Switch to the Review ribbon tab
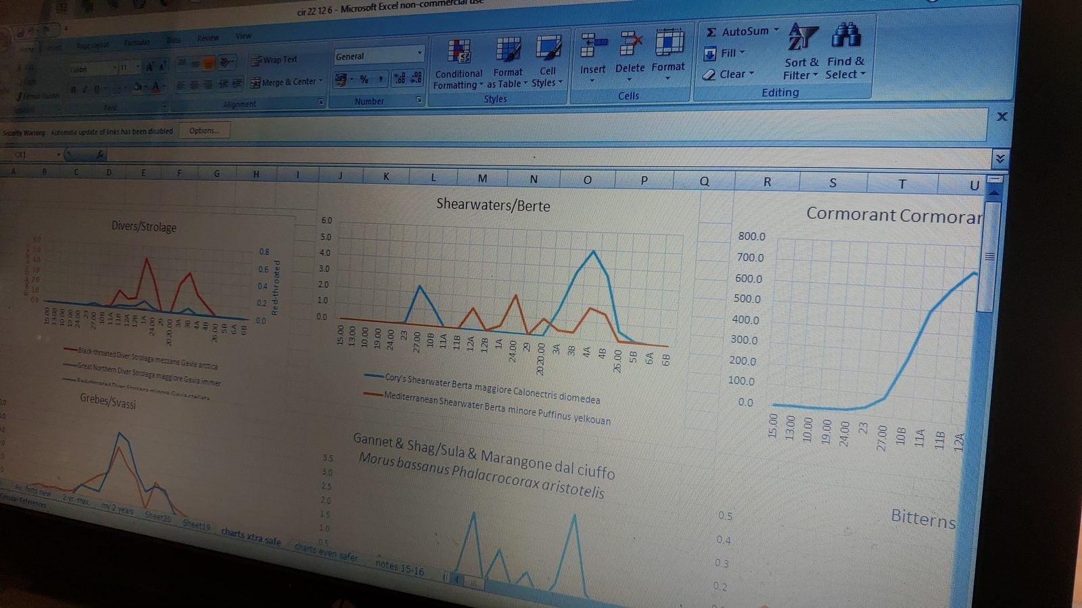The width and height of the screenshot is (1082, 608). coord(208,39)
